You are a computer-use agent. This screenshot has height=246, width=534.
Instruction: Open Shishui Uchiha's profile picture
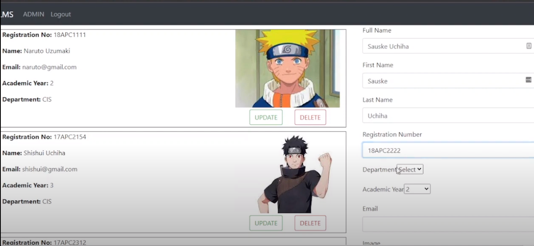[x=294, y=174]
